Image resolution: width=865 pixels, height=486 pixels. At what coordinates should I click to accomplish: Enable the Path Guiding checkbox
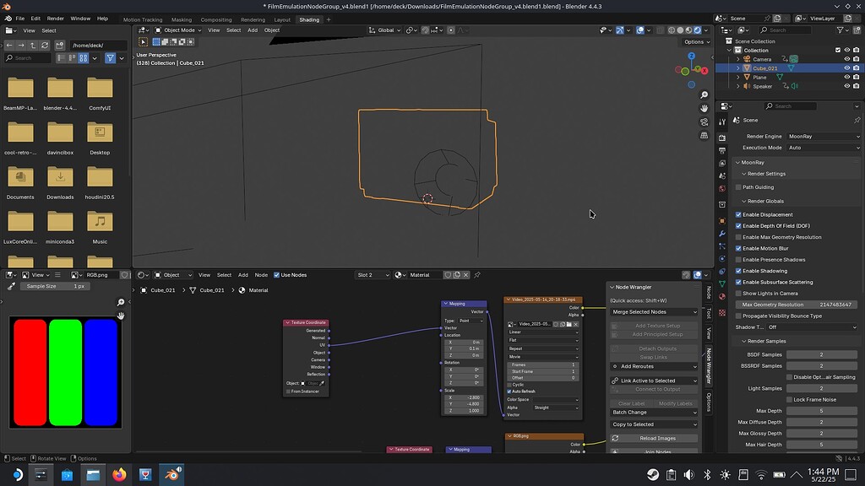738,187
